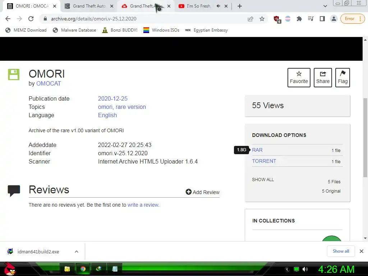The height and width of the screenshot is (276, 368).
Task: Click the forward navigation arrow
Action: click(19, 19)
